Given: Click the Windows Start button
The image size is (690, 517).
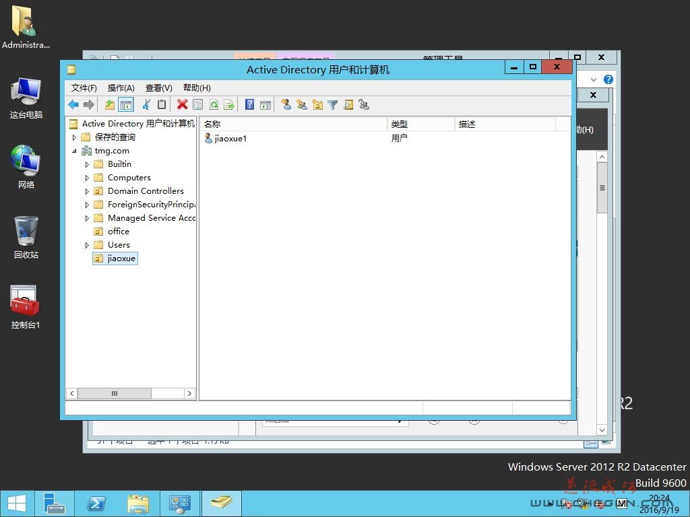Looking at the screenshot, I should click(x=17, y=504).
